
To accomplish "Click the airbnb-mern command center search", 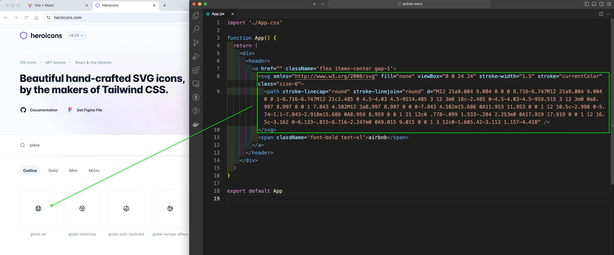I will [x=409, y=4].
